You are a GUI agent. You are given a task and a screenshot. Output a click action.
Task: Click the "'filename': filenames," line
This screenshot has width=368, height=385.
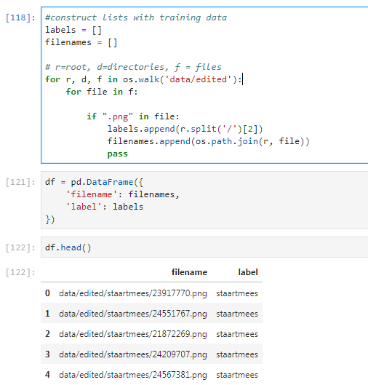click(x=122, y=194)
